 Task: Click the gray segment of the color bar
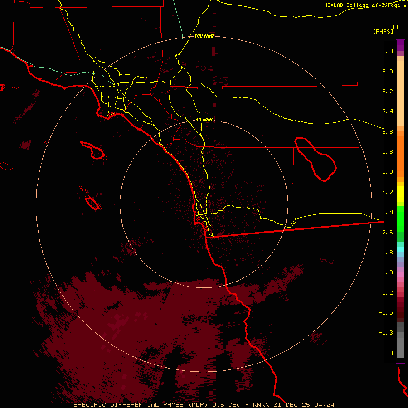click(x=400, y=340)
